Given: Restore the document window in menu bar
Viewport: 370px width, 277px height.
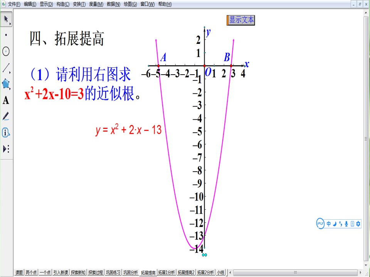Looking at the screenshot, I should (x=360, y=4).
